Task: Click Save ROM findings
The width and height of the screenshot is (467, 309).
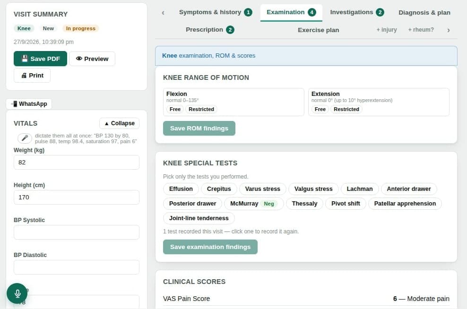Action: (x=199, y=129)
